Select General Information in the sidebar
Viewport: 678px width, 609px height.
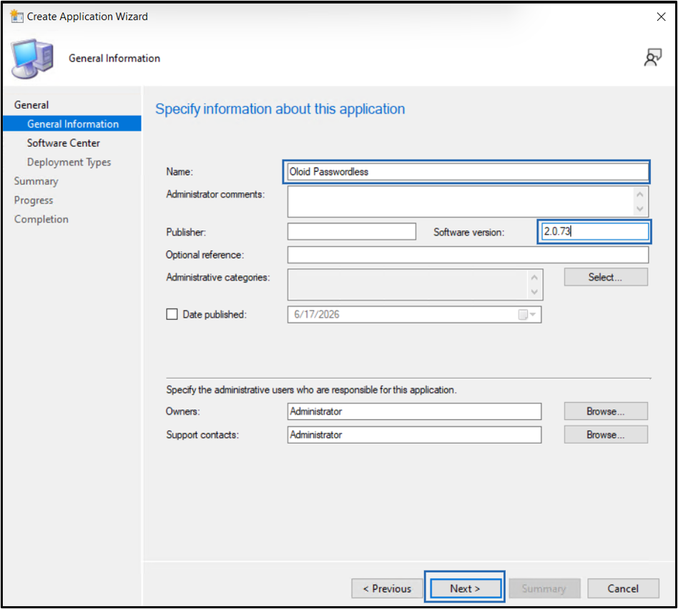tap(72, 124)
